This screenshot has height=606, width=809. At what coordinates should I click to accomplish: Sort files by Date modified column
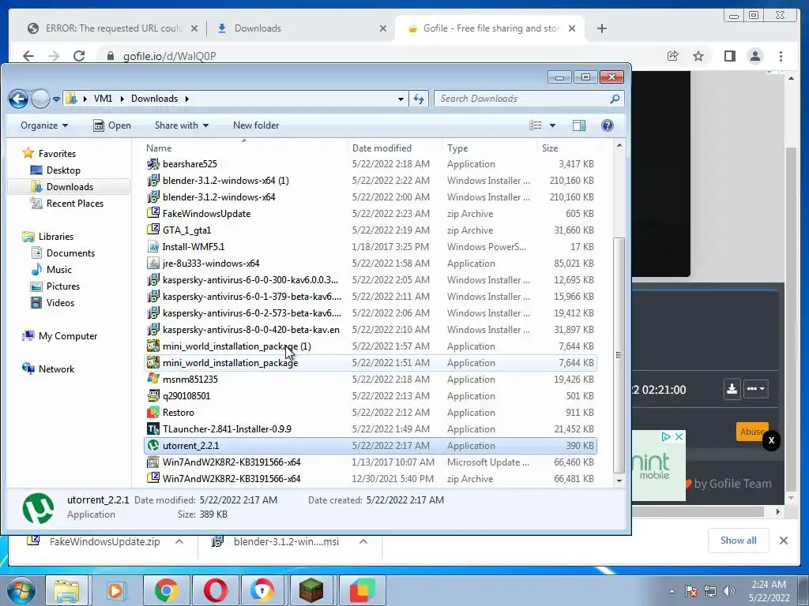point(394,148)
